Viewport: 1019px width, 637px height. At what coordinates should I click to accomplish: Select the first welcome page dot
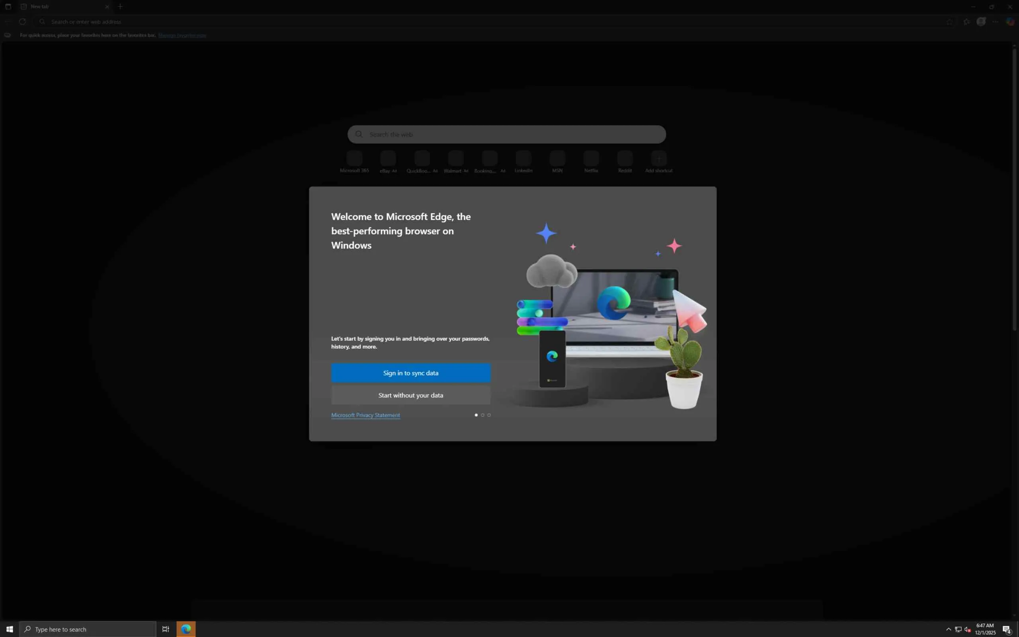tap(476, 415)
